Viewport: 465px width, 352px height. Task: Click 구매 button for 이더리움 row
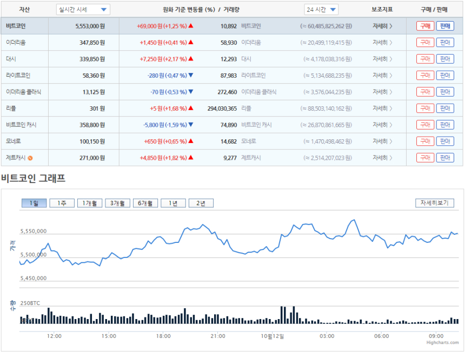426,43
